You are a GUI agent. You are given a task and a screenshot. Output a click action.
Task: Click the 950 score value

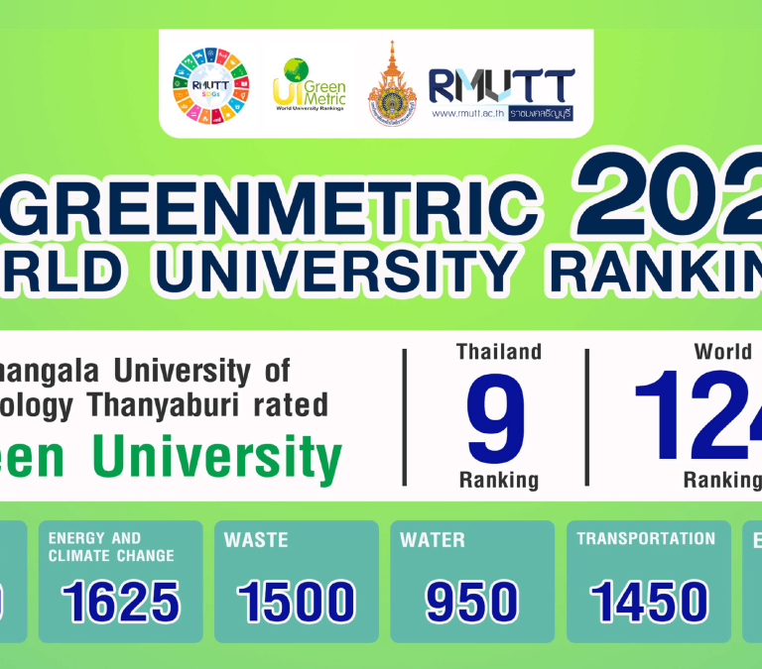click(x=472, y=602)
